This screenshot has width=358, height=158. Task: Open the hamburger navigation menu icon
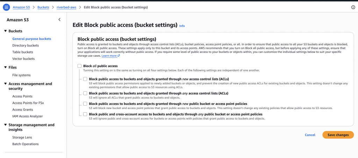6,7
